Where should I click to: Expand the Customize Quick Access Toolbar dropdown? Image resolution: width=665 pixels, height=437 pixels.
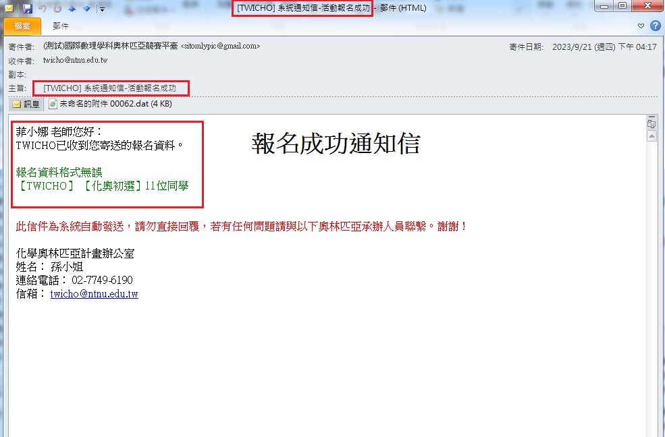(101, 9)
